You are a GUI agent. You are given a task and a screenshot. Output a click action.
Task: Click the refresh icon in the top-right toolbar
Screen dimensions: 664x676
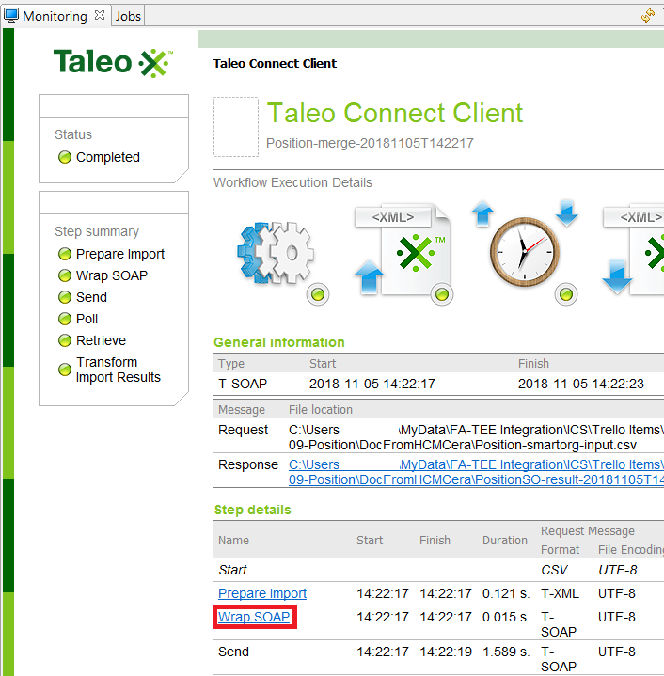pyautogui.click(x=648, y=16)
